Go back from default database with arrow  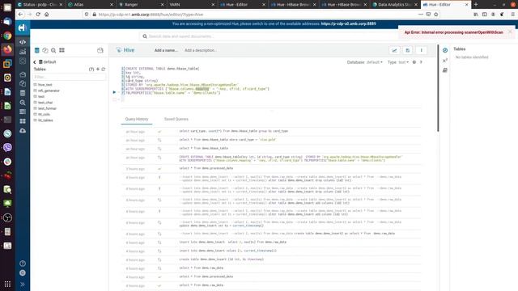pos(35,62)
